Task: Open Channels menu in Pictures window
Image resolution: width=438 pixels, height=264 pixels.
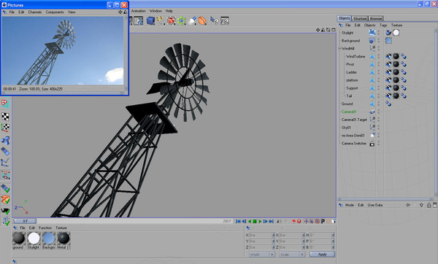Action: click(x=35, y=12)
